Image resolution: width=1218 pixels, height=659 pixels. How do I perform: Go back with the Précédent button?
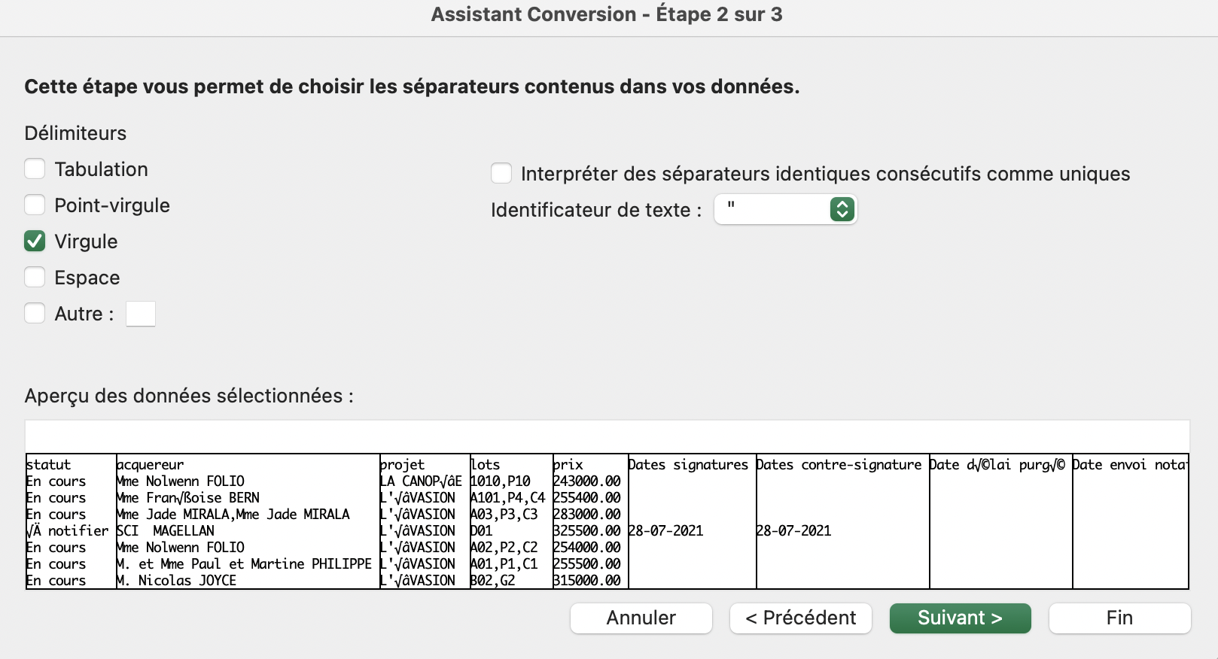point(800,618)
